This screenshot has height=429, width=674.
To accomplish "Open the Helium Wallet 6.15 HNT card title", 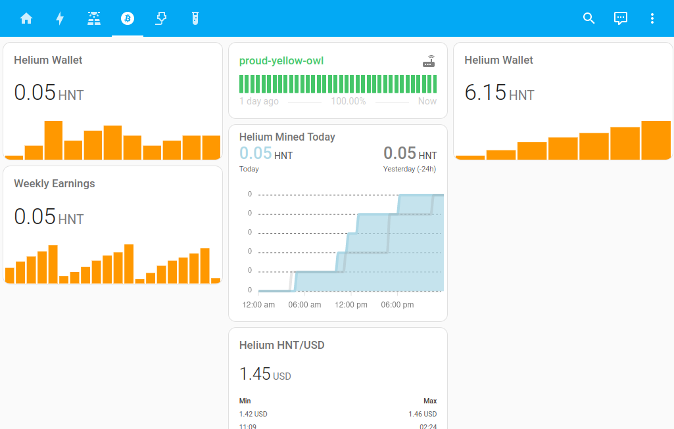I will pyautogui.click(x=498, y=60).
